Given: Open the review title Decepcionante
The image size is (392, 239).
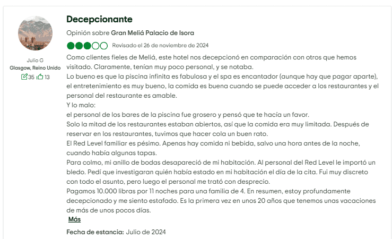Looking at the screenshot, I should [99, 19].
